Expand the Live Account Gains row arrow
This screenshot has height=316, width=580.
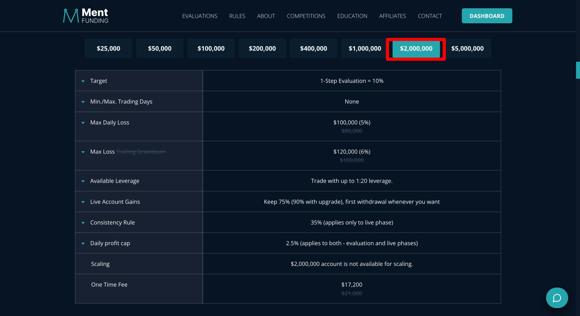(83, 202)
